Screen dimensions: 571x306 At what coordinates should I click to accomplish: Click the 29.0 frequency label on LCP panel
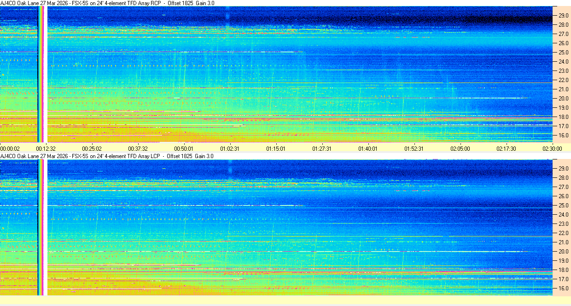(564, 169)
